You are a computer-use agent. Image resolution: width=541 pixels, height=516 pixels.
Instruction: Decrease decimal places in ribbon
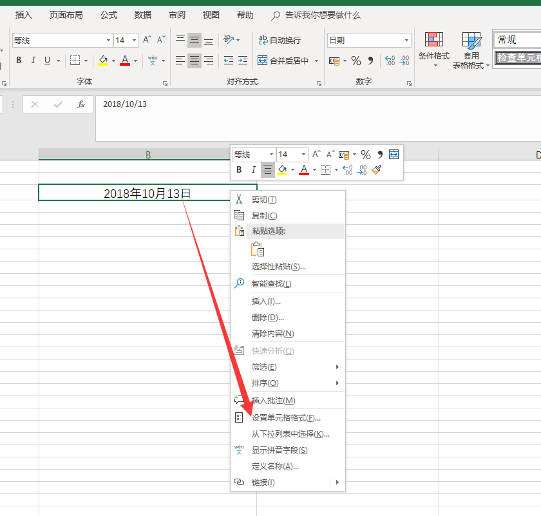404,61
